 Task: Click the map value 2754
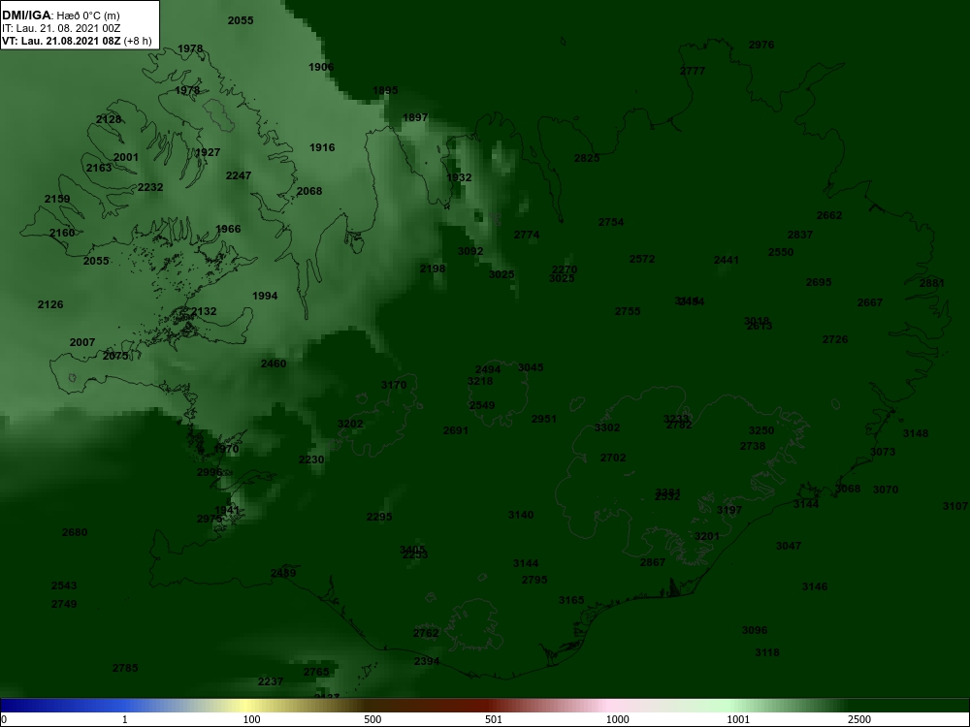[611, 222]
